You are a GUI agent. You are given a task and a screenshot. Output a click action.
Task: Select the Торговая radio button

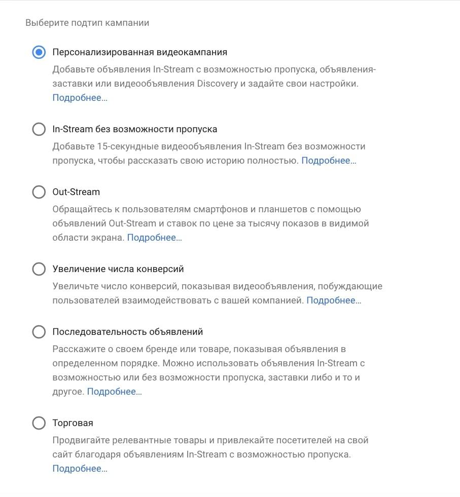coord(39,423)
